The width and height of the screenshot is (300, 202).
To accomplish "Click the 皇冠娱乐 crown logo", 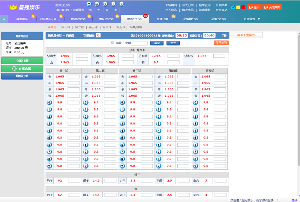I will tap(13, 7).
